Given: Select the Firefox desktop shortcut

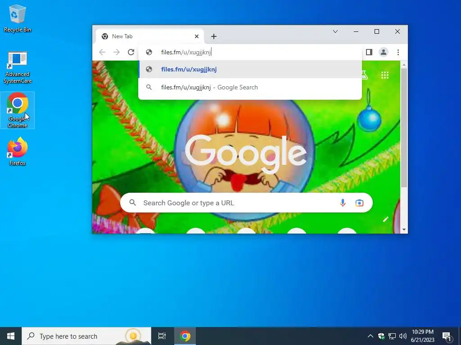Looking at the screenshot, I should click(x=18, y=151).
